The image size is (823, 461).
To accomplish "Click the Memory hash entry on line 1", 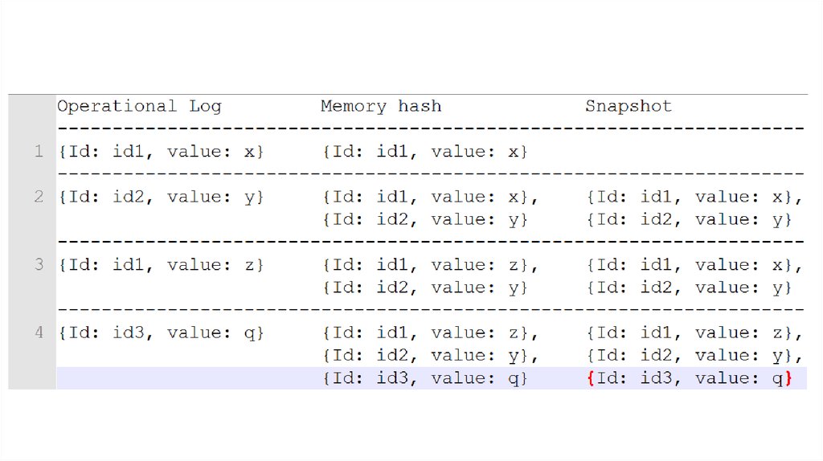I will coord(425,151).
